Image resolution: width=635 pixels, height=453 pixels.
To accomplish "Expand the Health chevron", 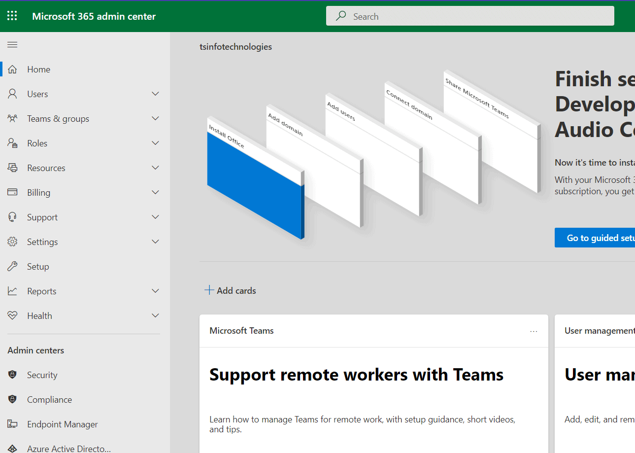I will [155, 316].
